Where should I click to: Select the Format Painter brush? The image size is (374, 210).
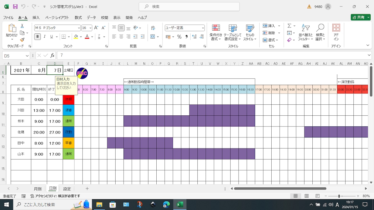[22, 39]
